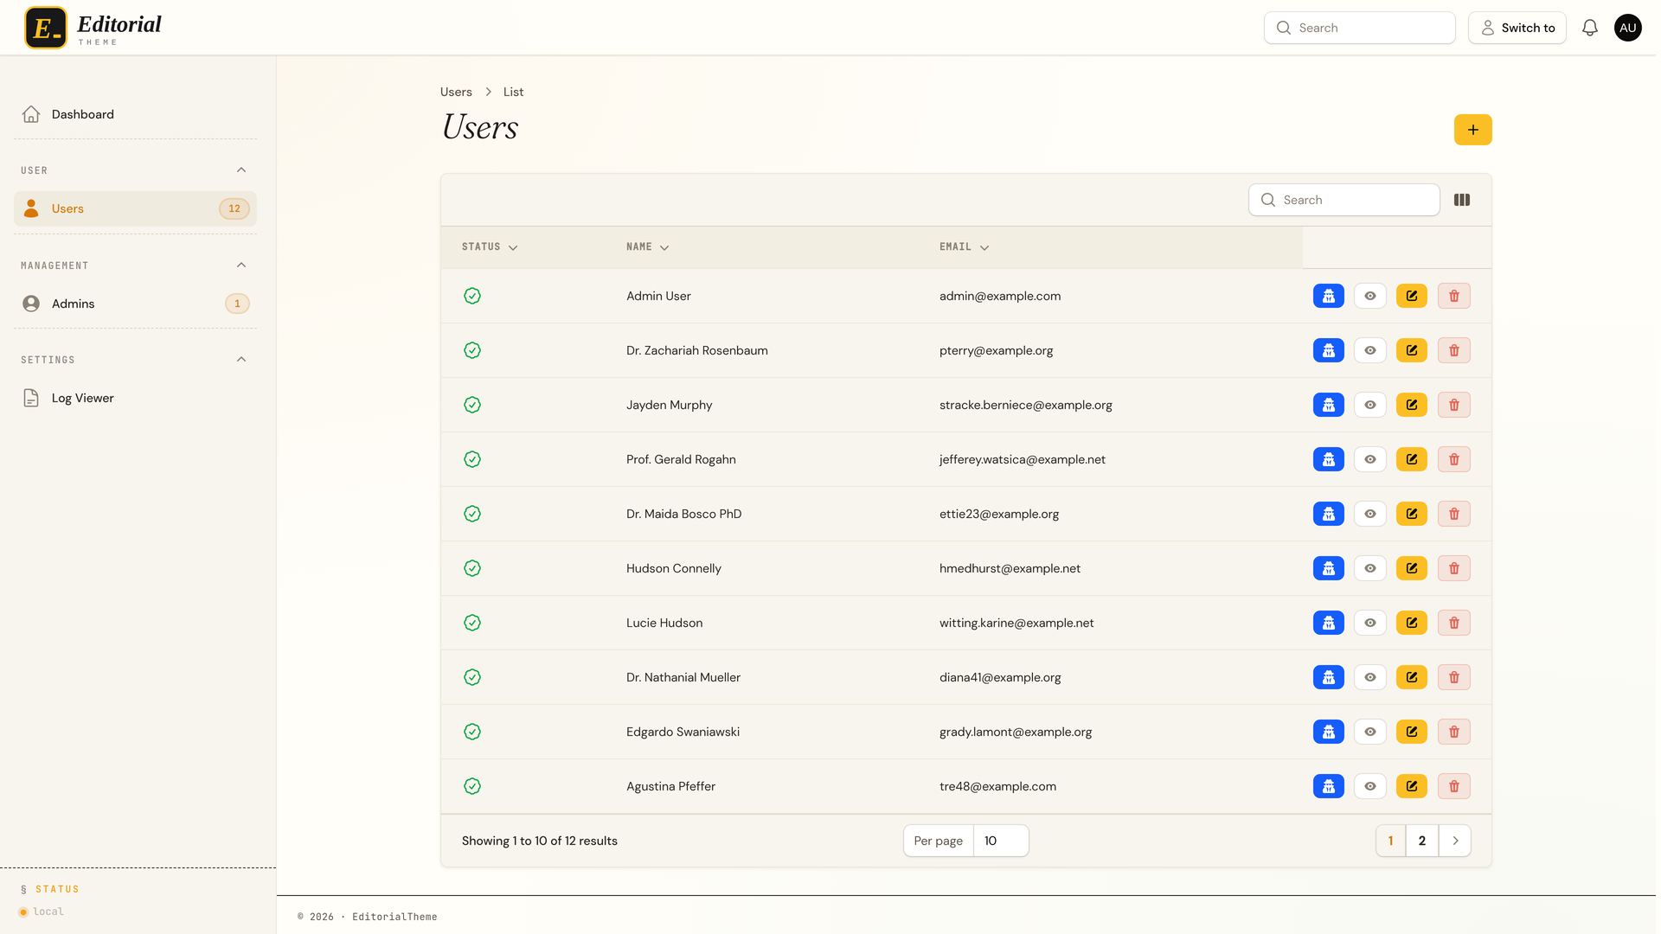Impersonate Dr. Zachariah Rosenbaum
This screenshot has width=1661, height=934.
click(1328, 350)
